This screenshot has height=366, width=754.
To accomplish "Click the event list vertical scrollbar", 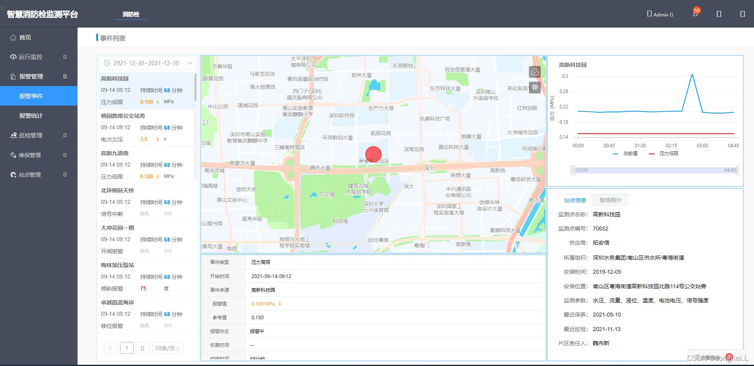I will coord(196,87).
